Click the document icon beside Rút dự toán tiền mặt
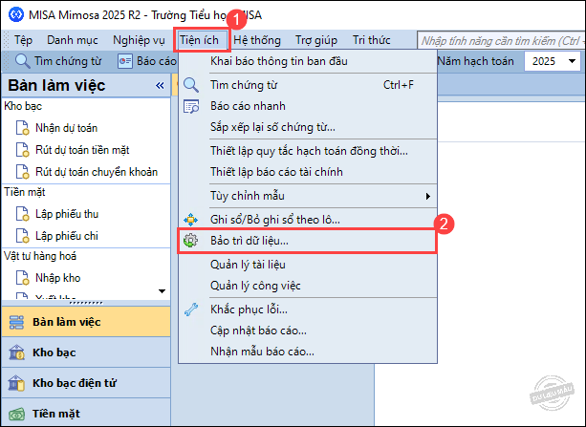The image size is (586, 427). [22, 150]
